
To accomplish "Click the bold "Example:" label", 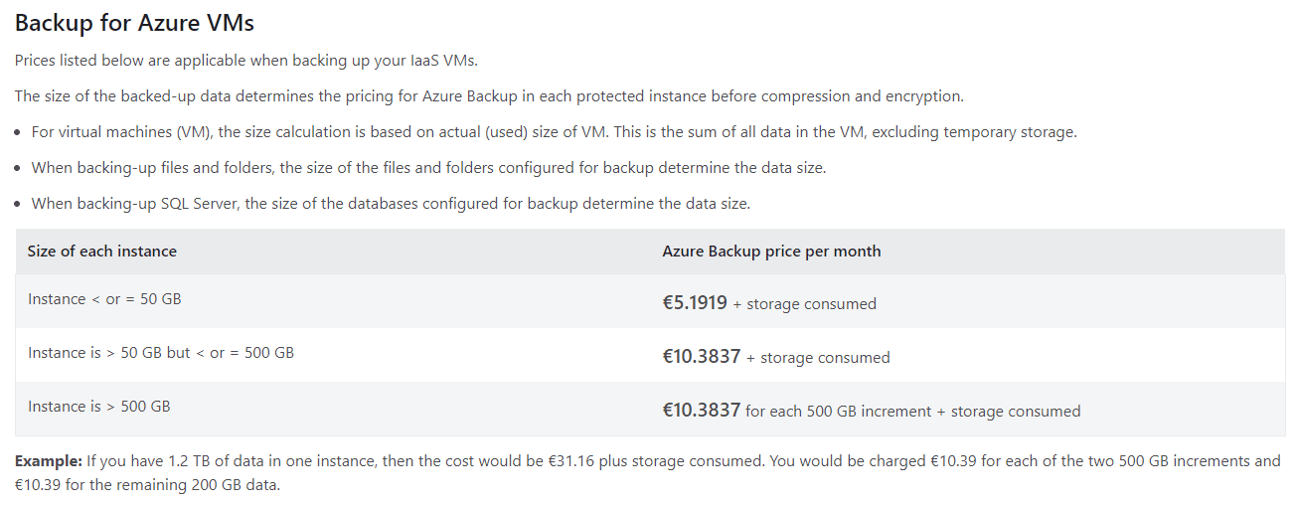I will [x=48, y=461].
